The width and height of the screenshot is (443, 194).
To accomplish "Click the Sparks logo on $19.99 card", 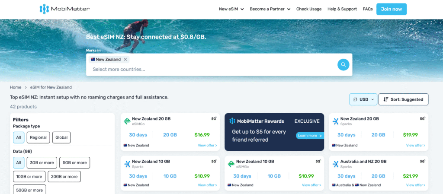I will 335,121.
